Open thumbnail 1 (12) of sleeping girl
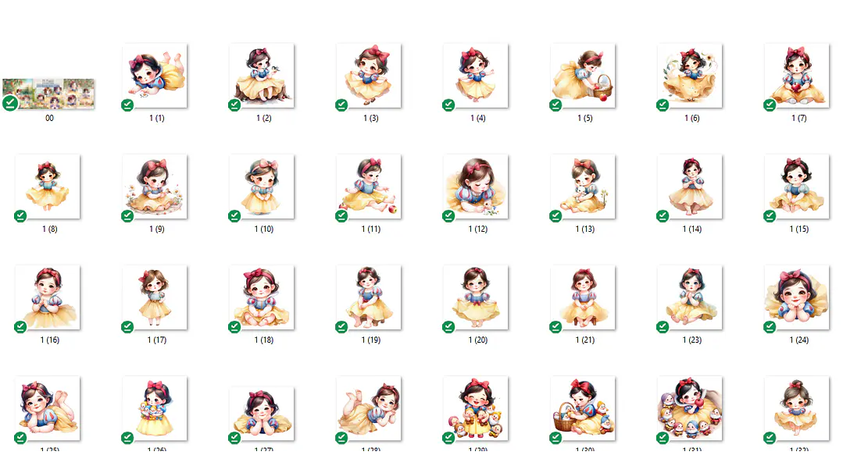The height and width of the screenshot is (473, 843). tap(476, 187)
